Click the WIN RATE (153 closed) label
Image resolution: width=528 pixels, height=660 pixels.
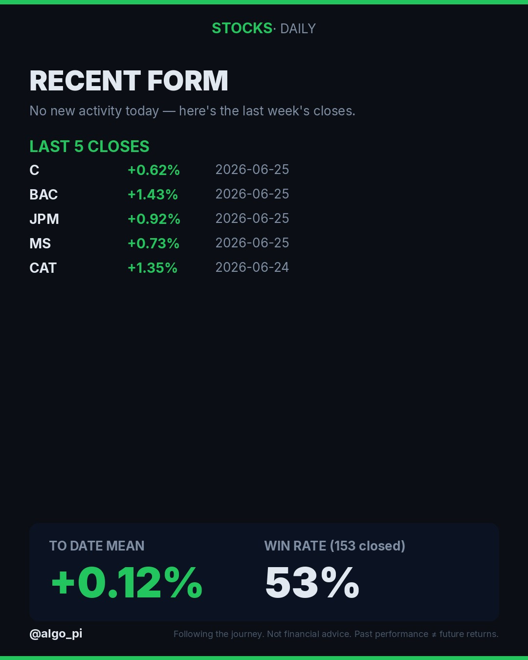[335, 546]
